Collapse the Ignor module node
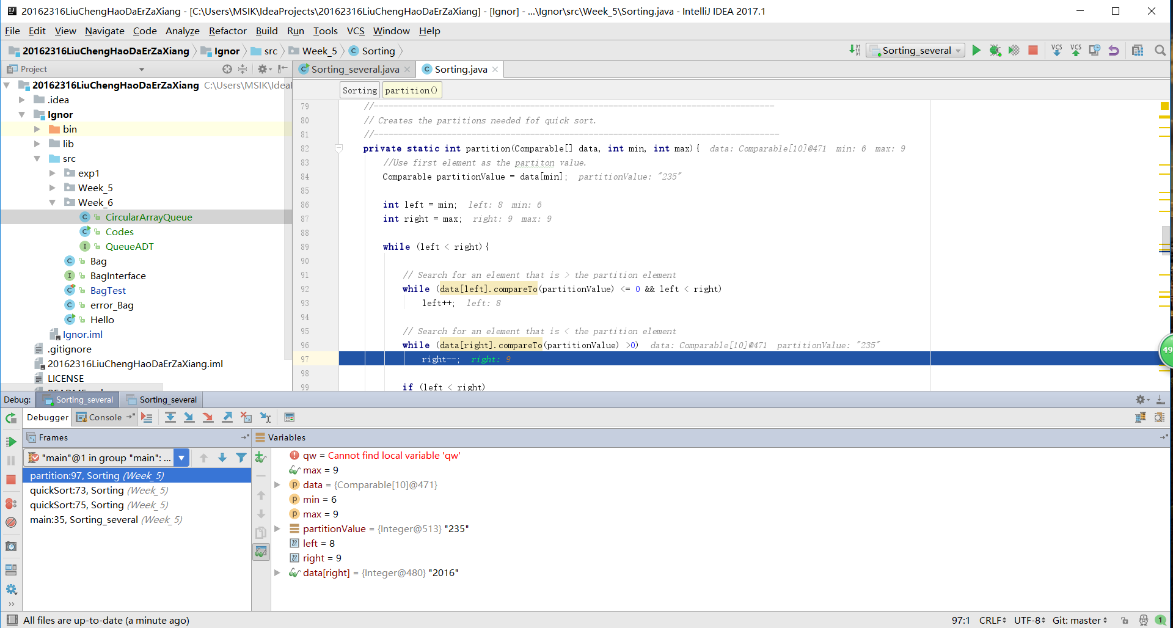The image size is (1173, 628). point(22,114)
